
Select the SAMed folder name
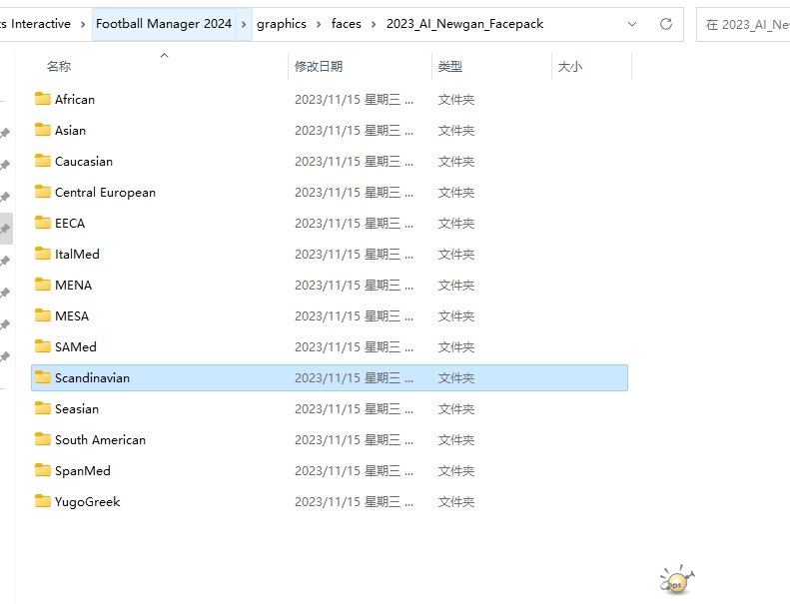tap(76, 347)
